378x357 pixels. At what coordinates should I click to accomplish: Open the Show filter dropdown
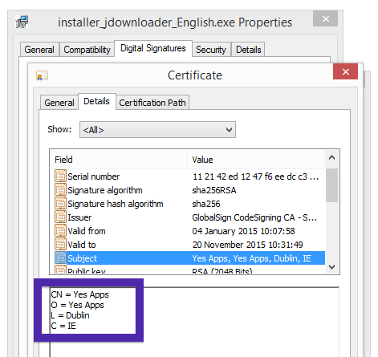pyautogui.click(x=157, y=130)
